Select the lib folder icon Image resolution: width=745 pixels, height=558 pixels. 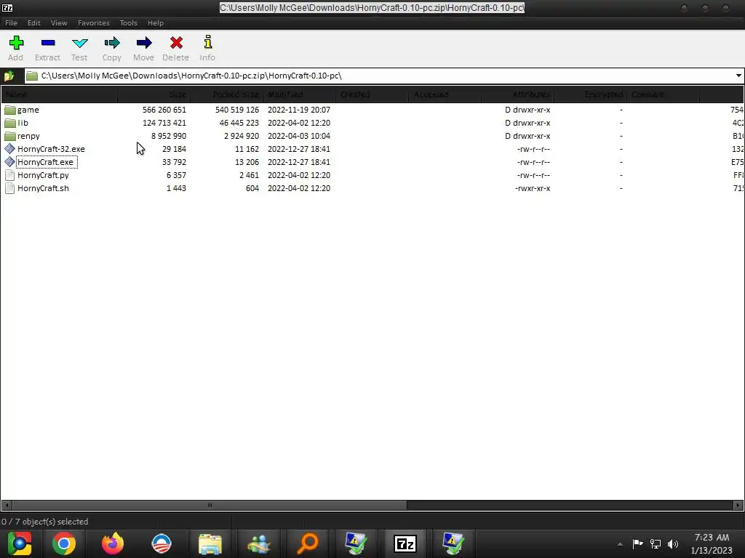[10, 123]
